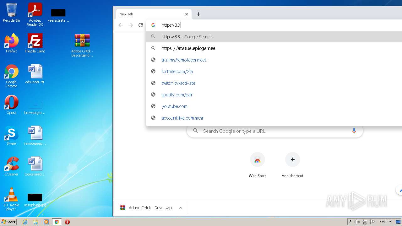The height and width of the screenshot is (226, 402).
Task: Select the account.live.com/acsr suggestion
Action: [274, 118]
